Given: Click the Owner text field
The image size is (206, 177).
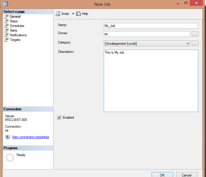Looking at the screenshot, I should click(147, 34).
